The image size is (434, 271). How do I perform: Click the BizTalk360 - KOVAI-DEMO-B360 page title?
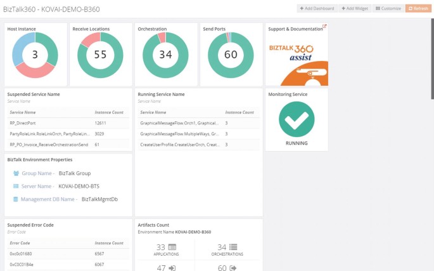tap(51, 9)
